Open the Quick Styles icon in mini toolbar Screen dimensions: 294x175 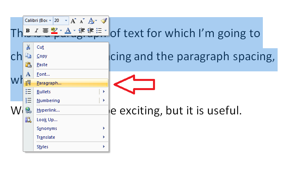pyautogui.click(x=91, y=21)
